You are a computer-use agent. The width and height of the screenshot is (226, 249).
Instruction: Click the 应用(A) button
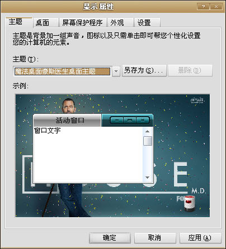point(200,238)
